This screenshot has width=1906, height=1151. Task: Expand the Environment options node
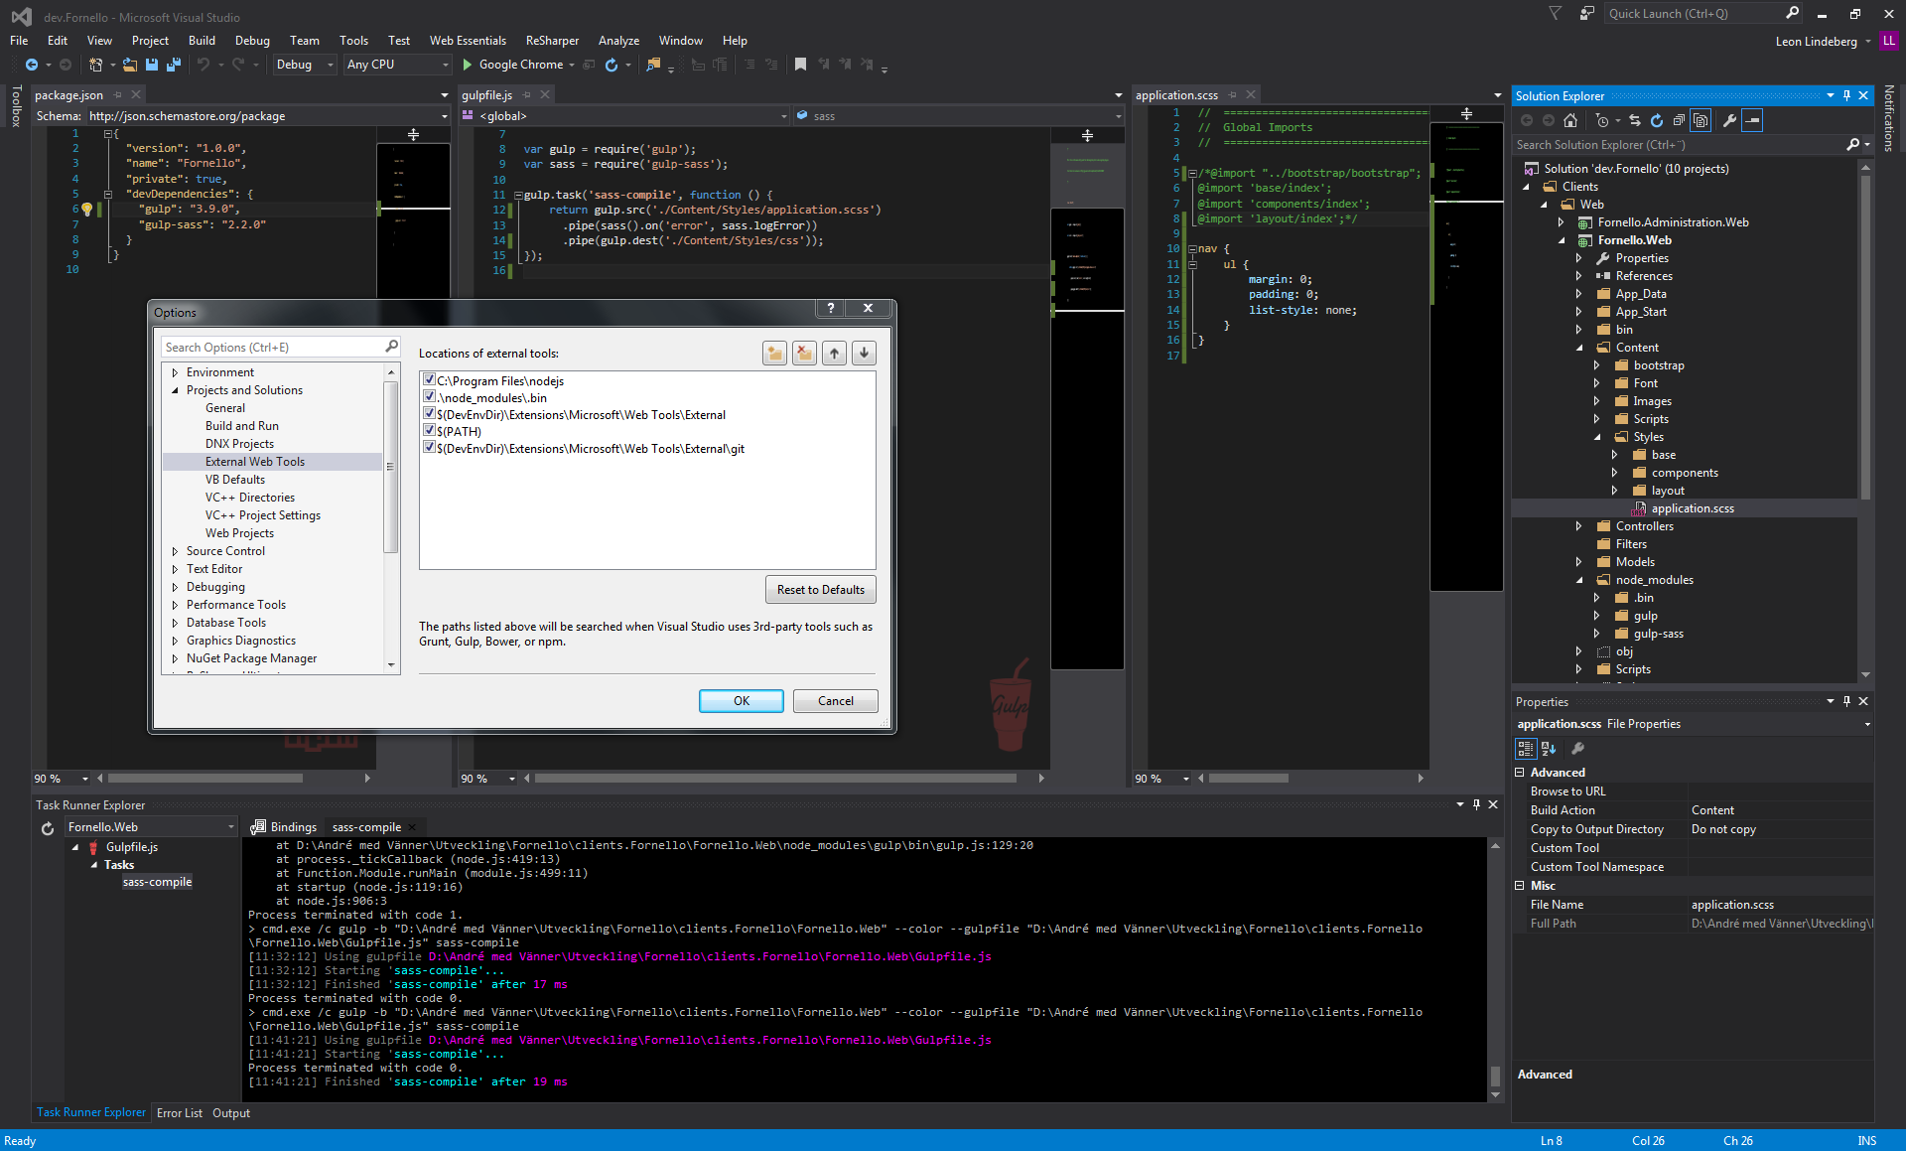click(176, 372)
